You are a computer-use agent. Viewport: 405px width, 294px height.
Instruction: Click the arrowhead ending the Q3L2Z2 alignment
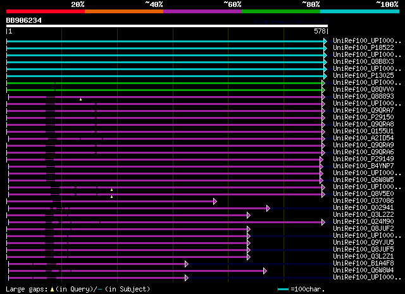(249, 216)
